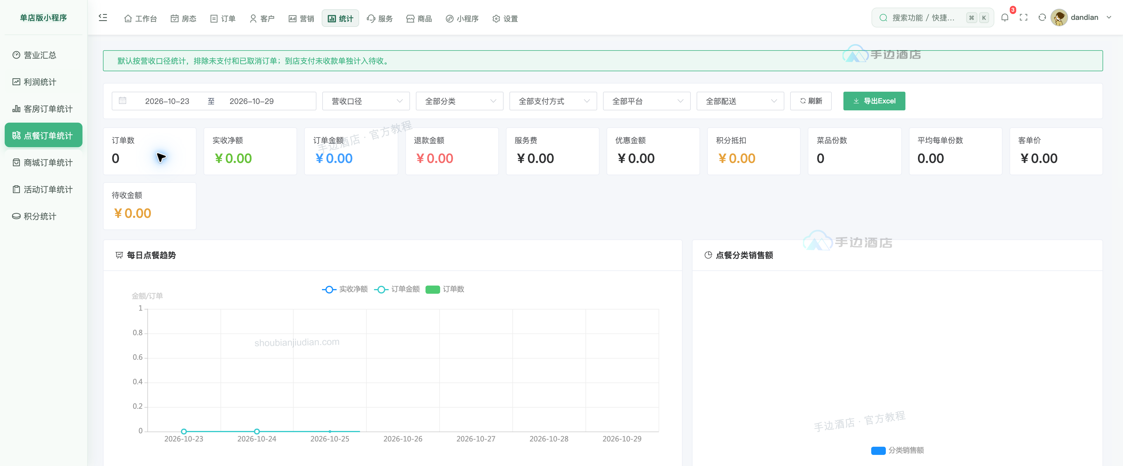Viewport: 1123px width, 466px height.
Task: Toggle 订单数 legend green swatch
Action: (433, 290)
